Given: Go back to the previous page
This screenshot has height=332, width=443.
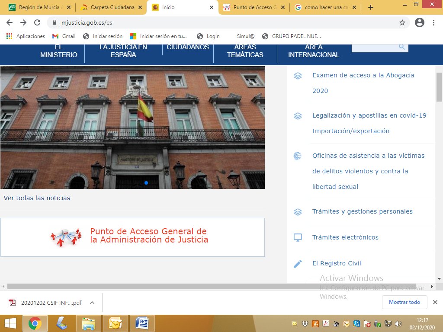Looking at the screenshot, I should pyautogui.click(x=10, y=22).
